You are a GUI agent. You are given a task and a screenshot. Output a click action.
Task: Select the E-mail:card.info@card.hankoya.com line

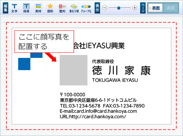pos(98,111)
